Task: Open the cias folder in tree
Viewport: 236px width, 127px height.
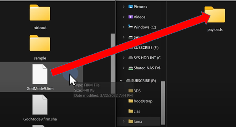Action: (137, 111)
